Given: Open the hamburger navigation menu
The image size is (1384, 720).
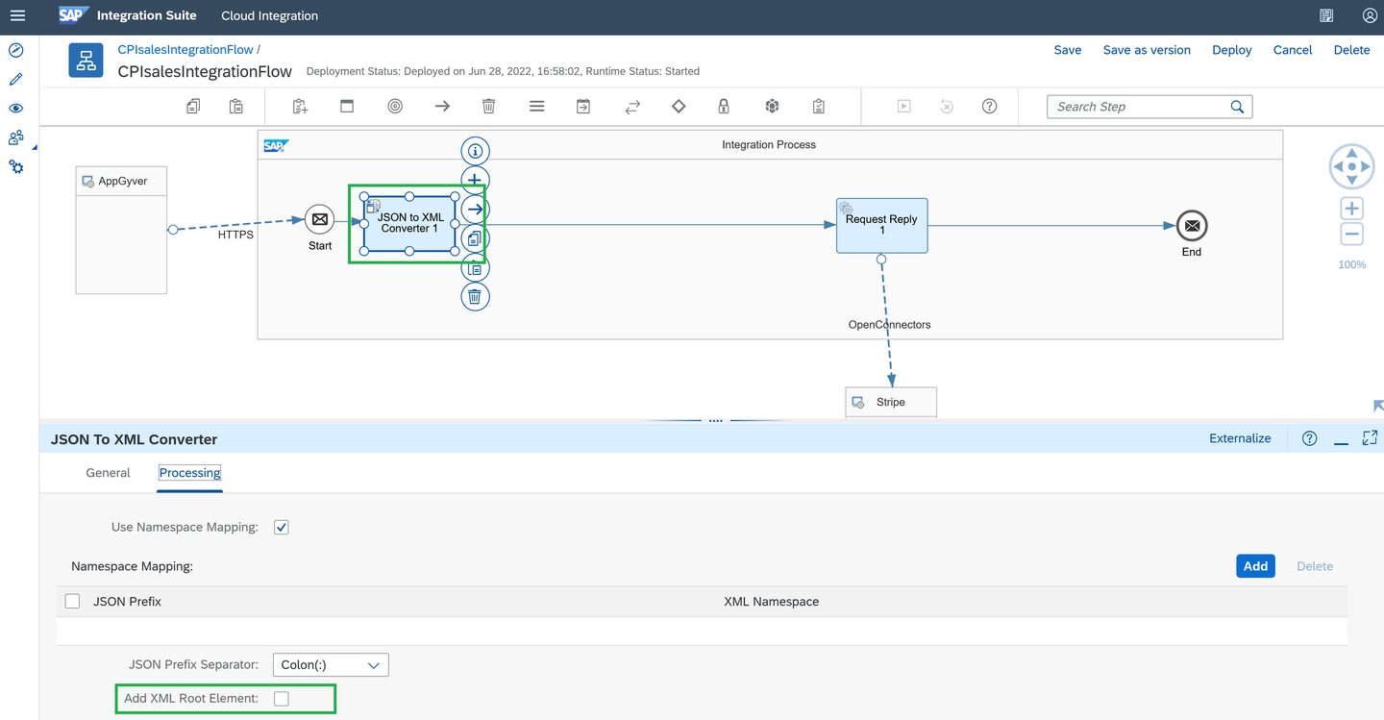Looking at the screenshot, I should pyautogui.click(x=17, y=15).
